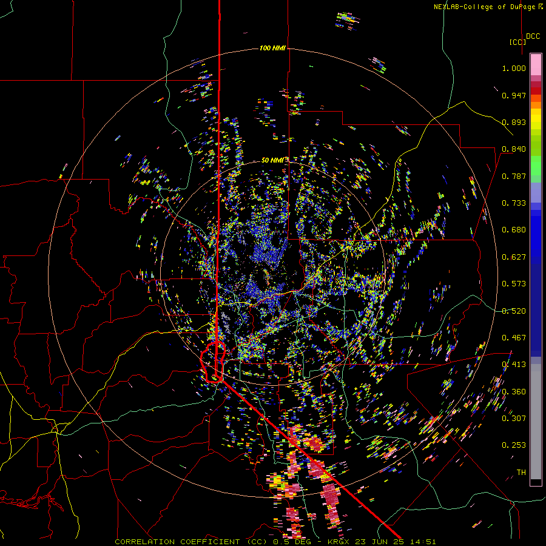Viewport: 546px width, 546px height.
Task: Click the 23 JUN 25 date text
Action: click(380, 542)
